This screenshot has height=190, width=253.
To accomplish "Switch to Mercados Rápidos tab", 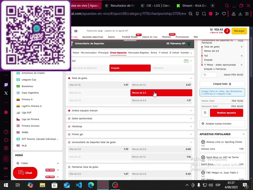I will (x=139, y=53).
